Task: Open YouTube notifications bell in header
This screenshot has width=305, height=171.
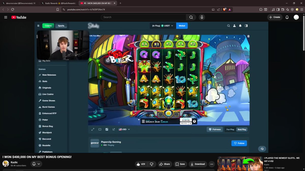Action: coord(287,17)
